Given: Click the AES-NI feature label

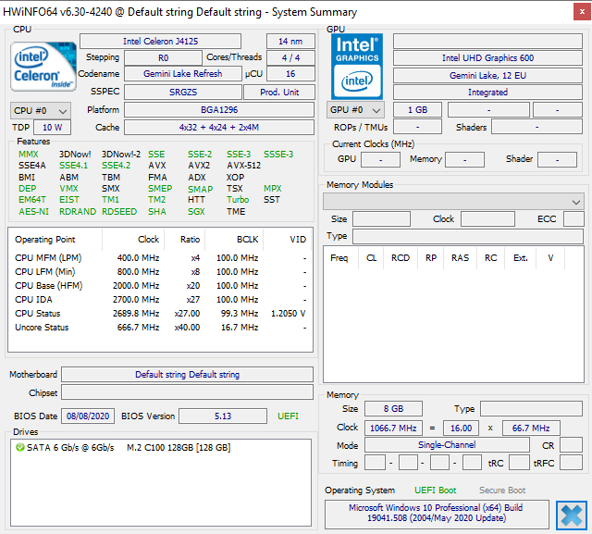Looking at the screenshot, I should coord(33,212).
